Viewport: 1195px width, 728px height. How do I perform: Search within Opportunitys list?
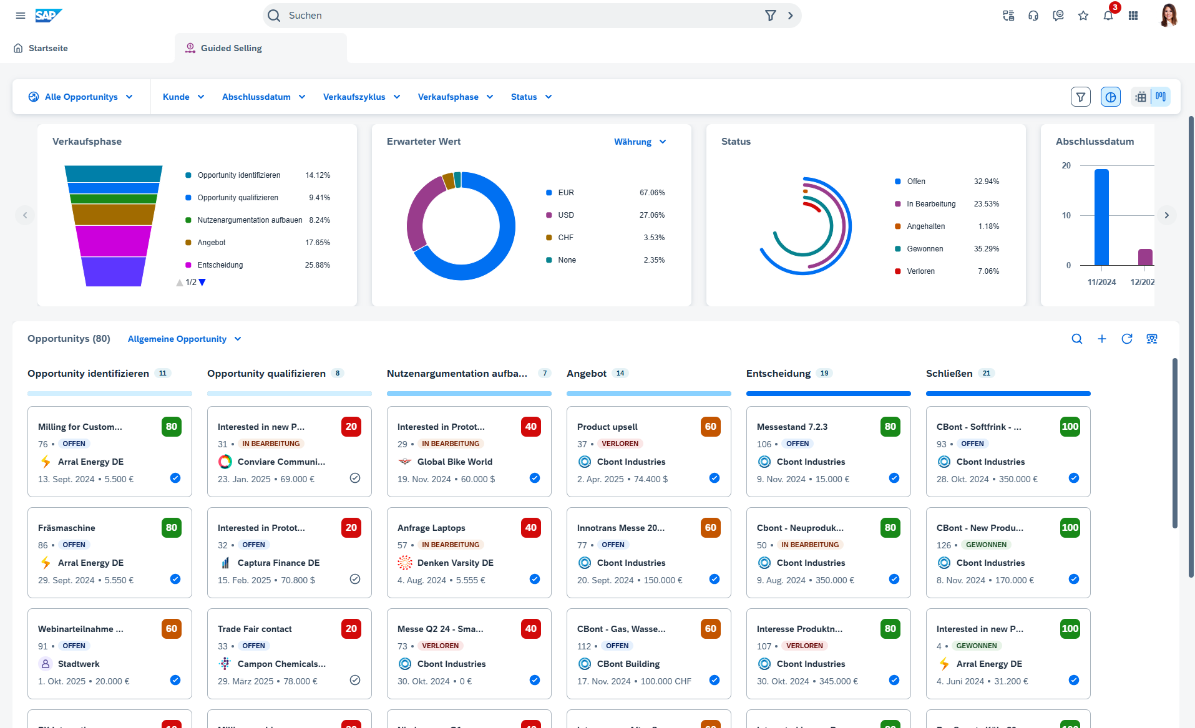point(1077,339)
